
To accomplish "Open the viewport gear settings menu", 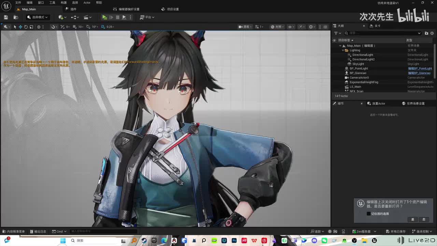I will (x=312, y=27).
